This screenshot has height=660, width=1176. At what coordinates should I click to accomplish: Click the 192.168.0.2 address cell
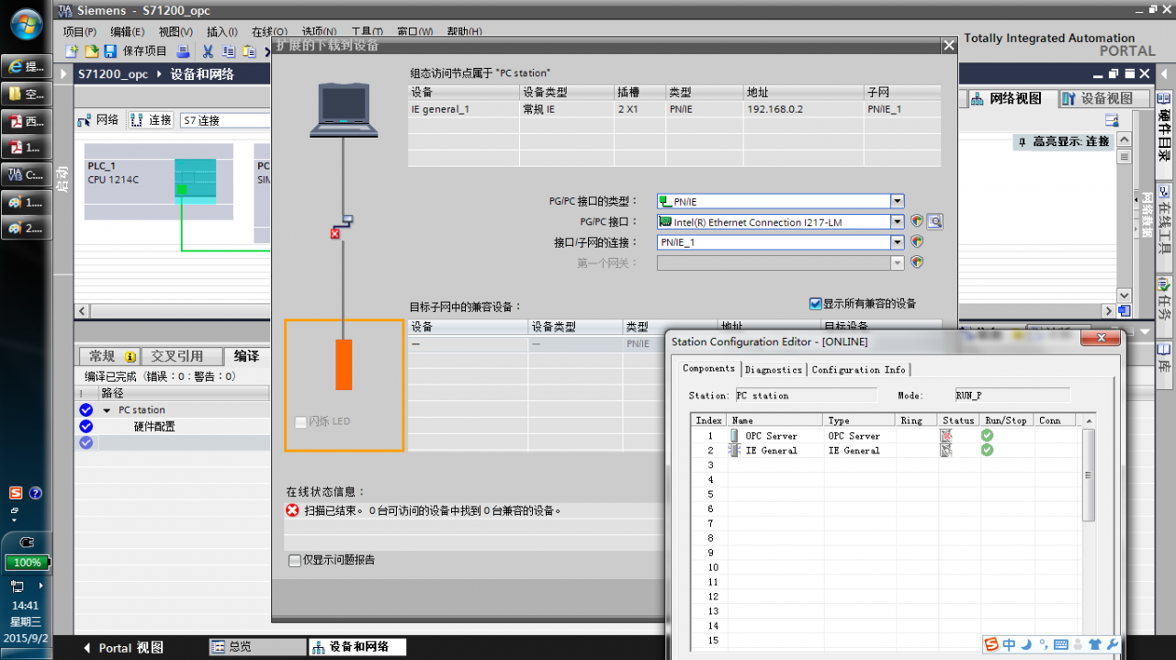point(803,109)
